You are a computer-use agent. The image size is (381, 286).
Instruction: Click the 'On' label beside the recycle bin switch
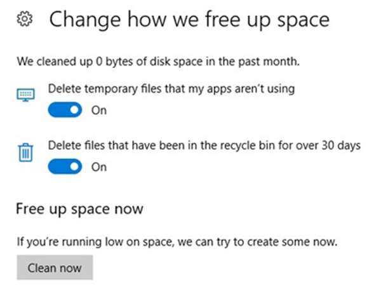tap(99, 167)
